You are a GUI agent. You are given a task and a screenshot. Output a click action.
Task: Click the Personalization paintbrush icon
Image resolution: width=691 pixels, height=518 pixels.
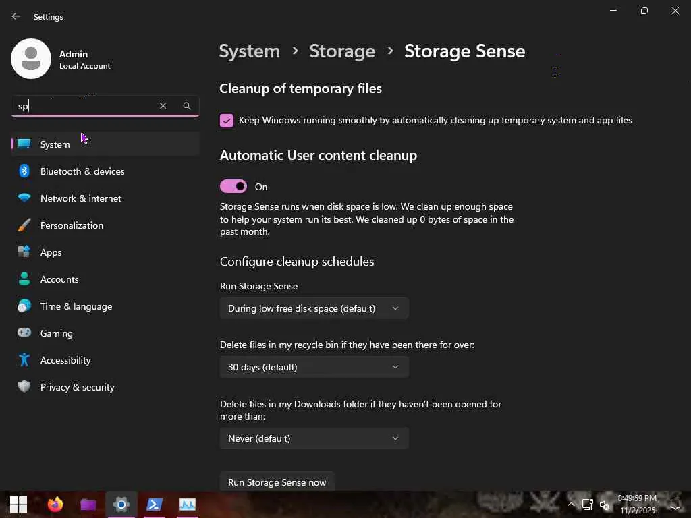click(x=24, y=225)
